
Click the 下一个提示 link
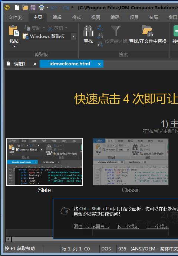128,227
